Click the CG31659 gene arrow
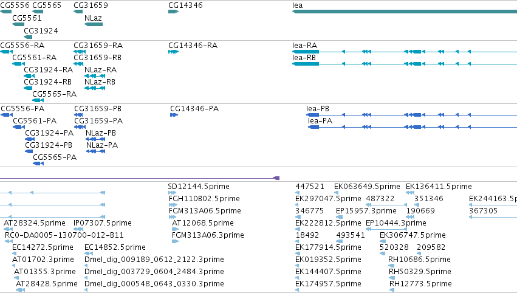Viewport: 517px width, 293px height. tap(78, 12)
